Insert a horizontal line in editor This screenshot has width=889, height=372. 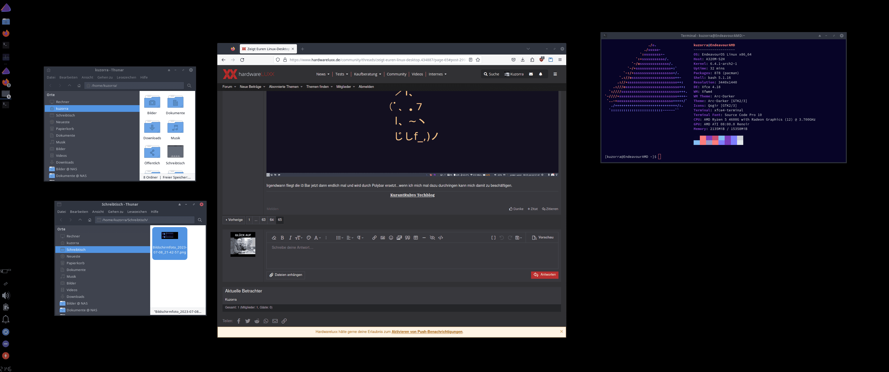[x=424, y=238]
